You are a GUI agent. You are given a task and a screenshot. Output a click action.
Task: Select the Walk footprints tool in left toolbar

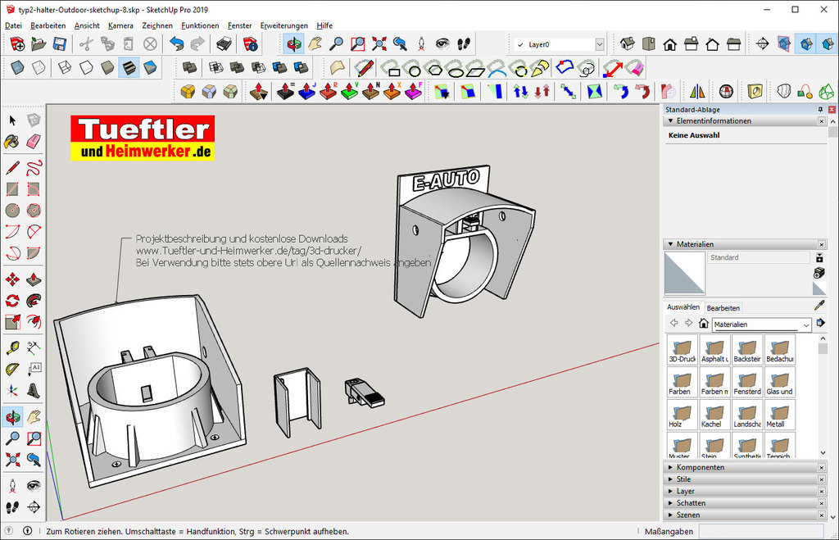point(13,506)
